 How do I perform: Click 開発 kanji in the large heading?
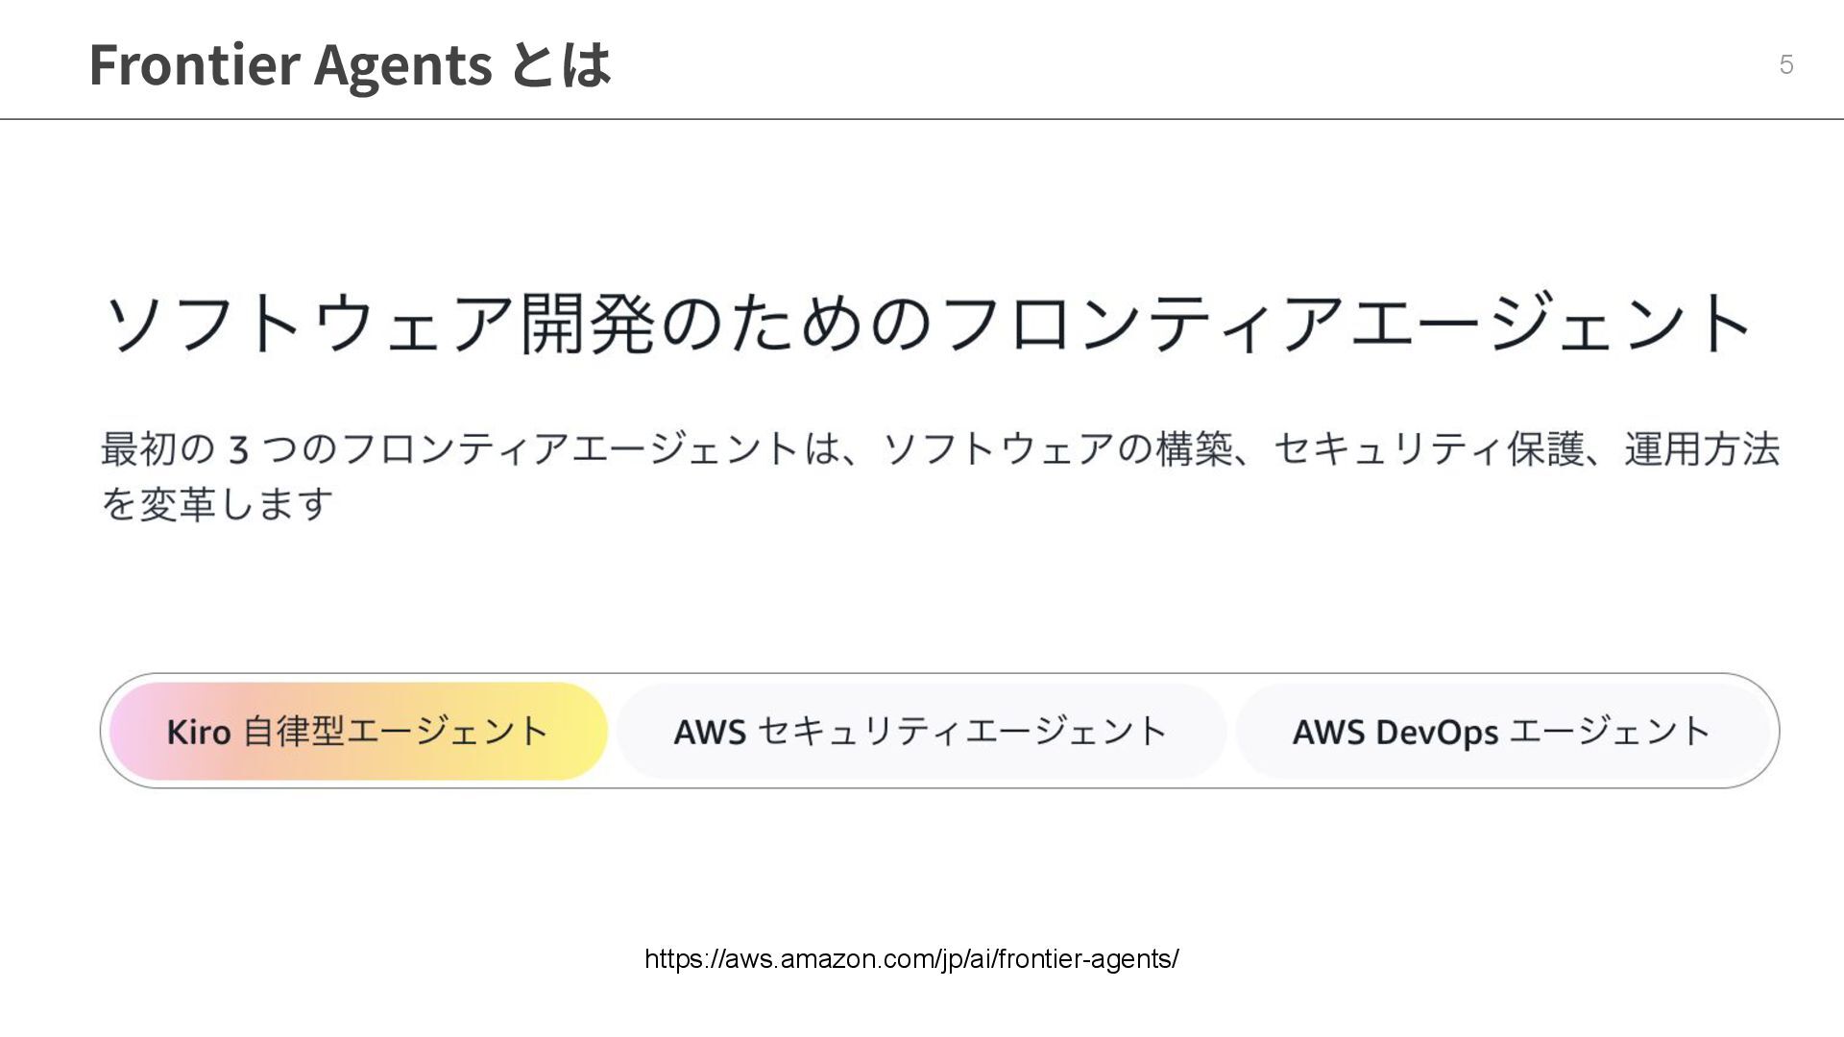pyautogui.click(x=588, y=323)
